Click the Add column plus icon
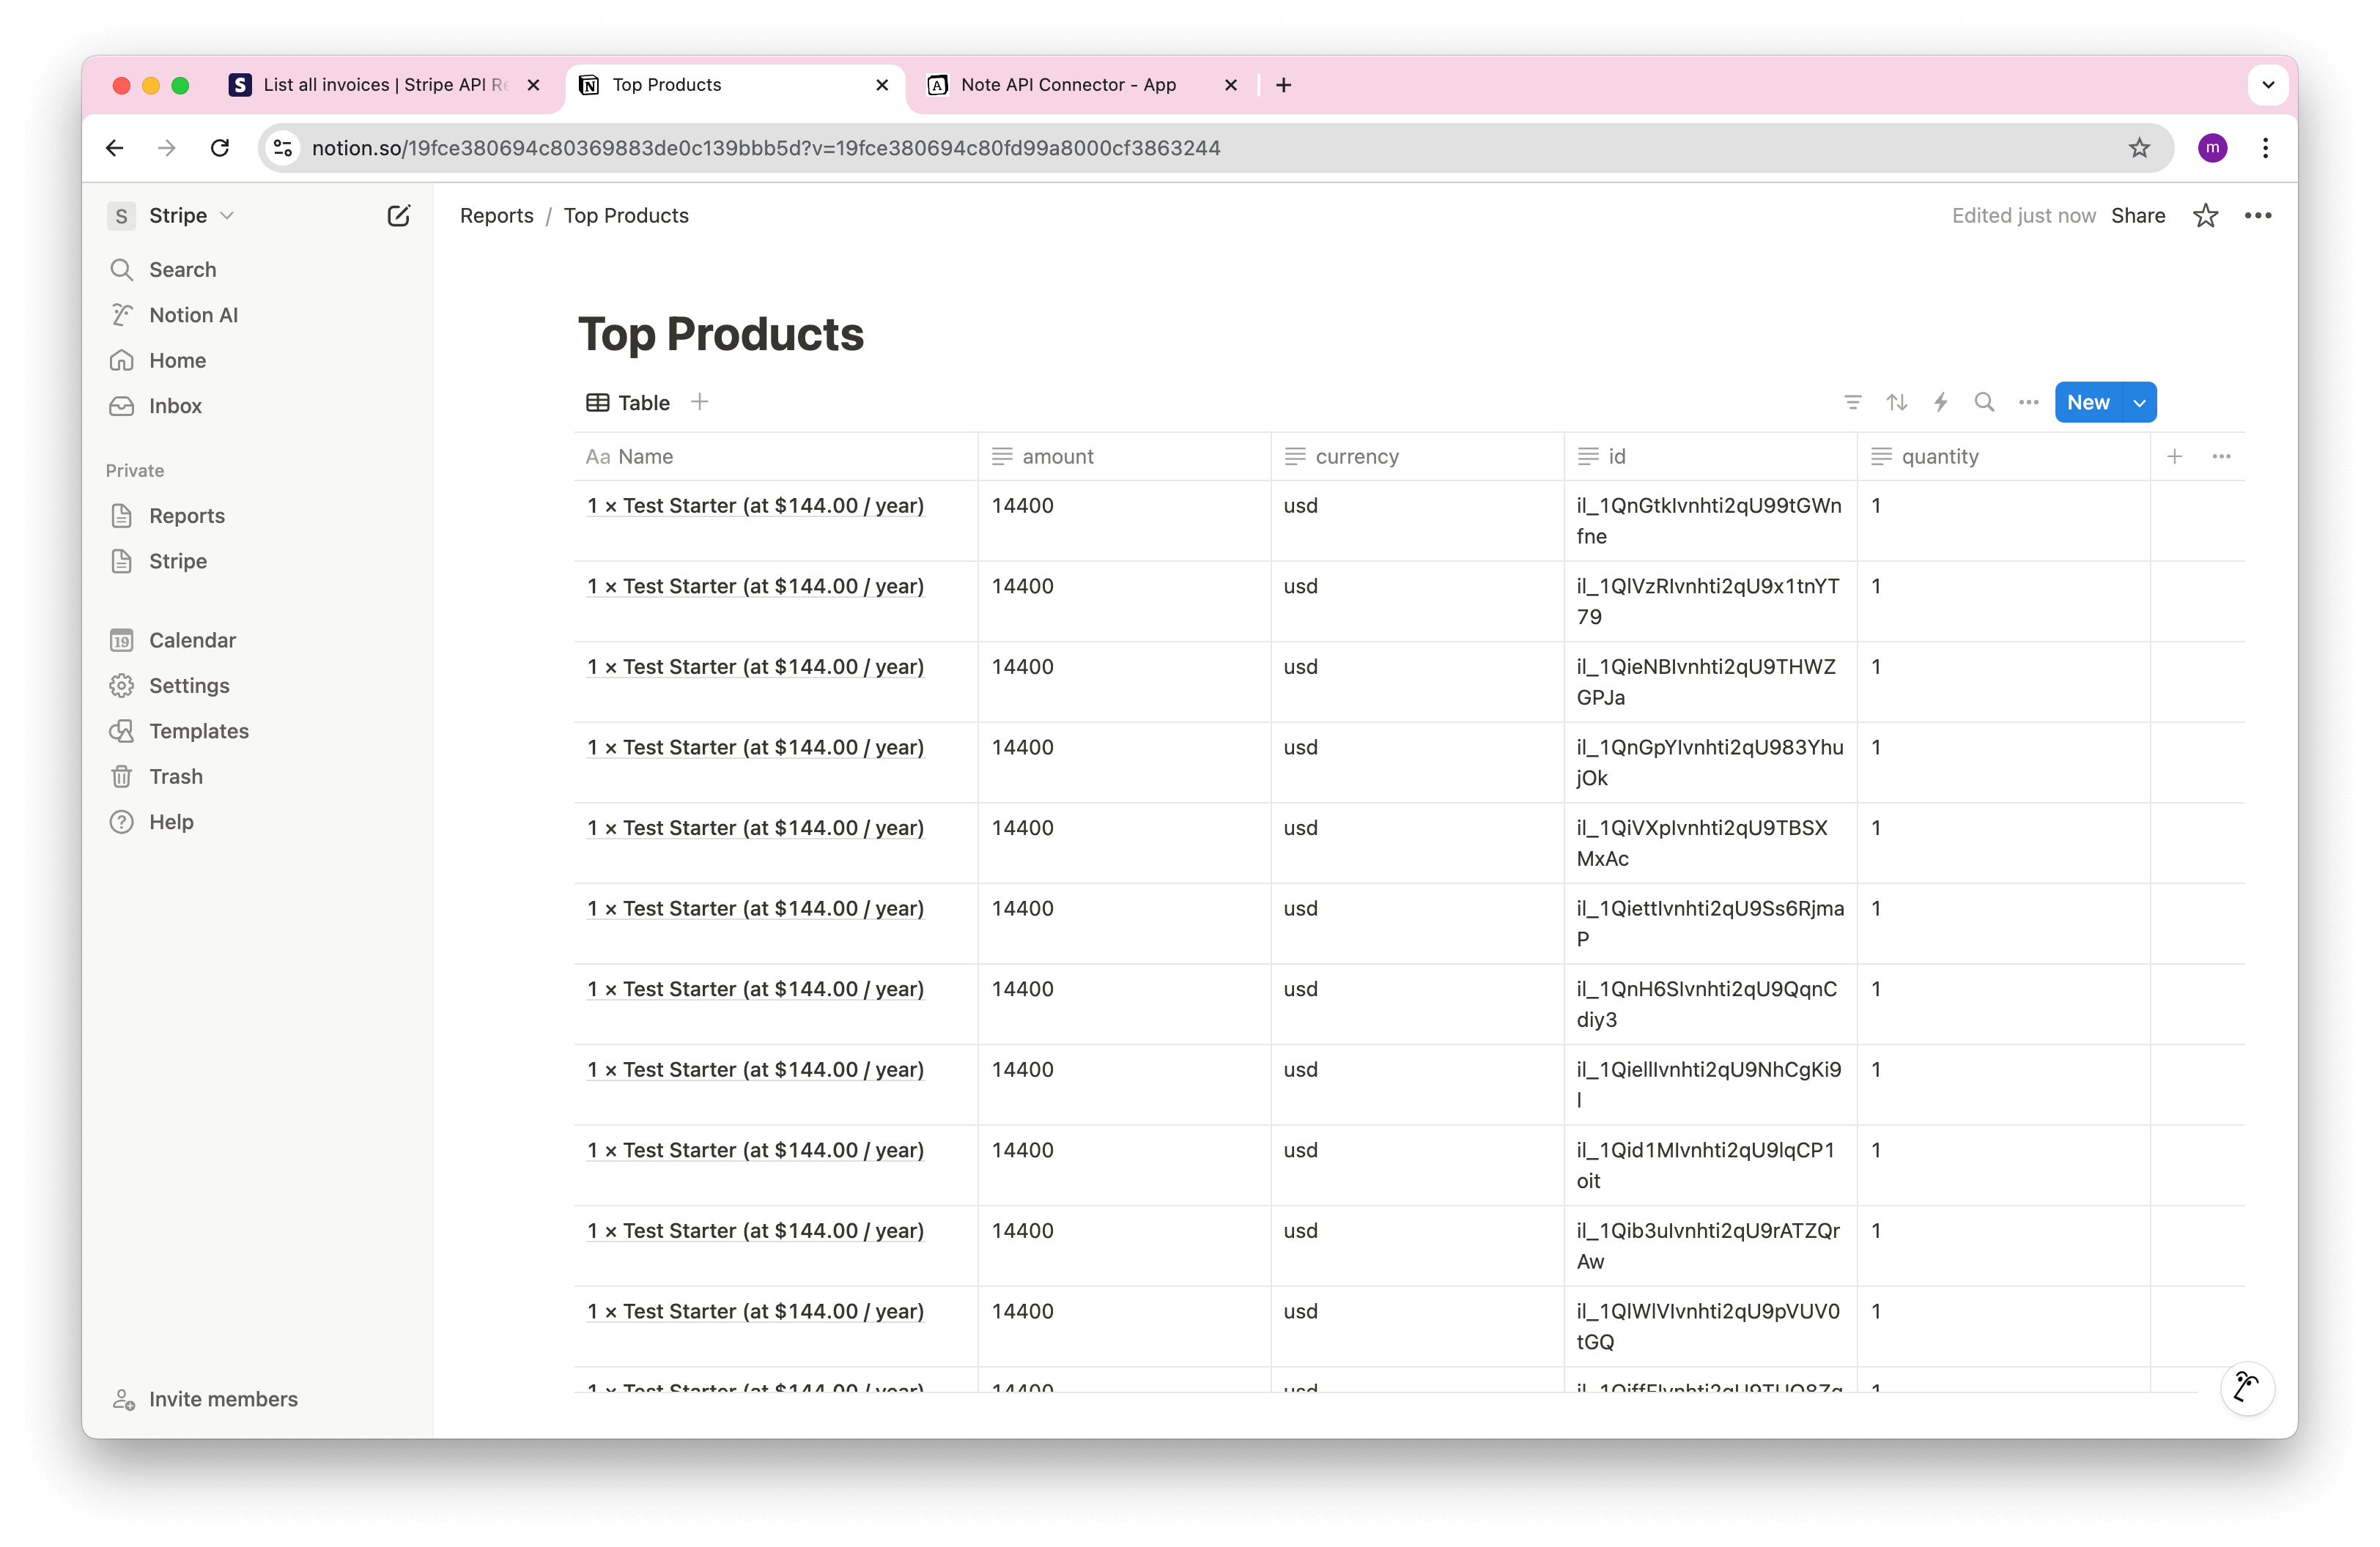This screenshot has height=1547, width=2380. point(2173,456)
